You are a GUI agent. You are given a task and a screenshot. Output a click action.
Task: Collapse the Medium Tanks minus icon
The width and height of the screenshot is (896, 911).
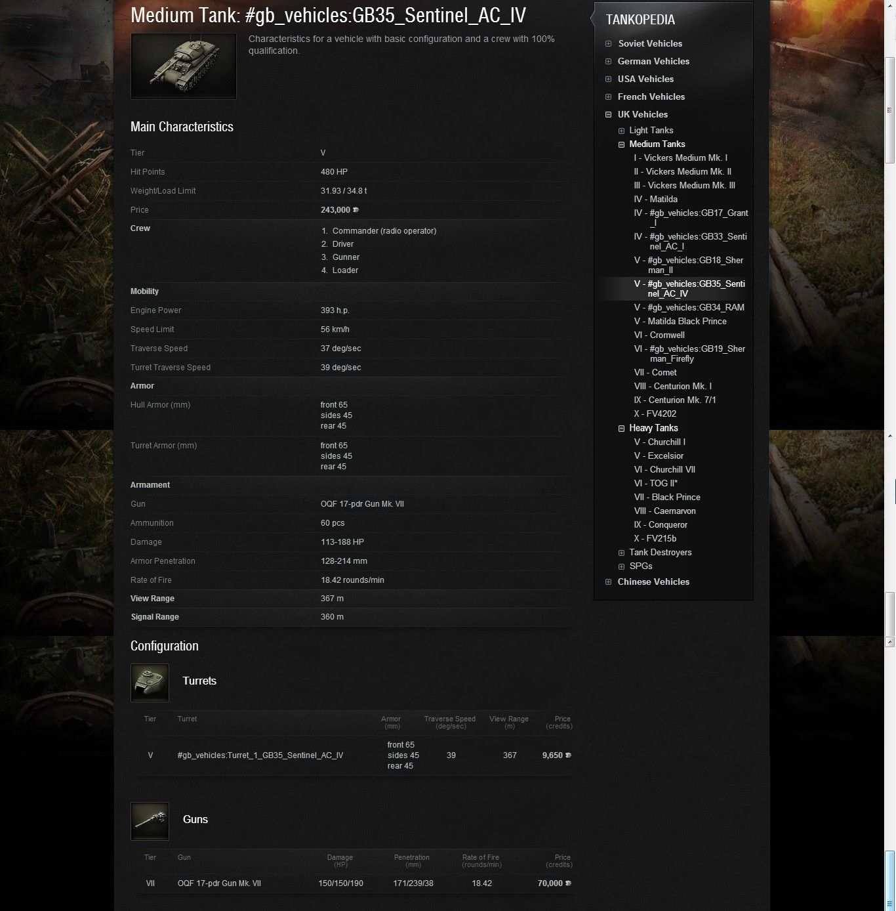[x=621, y=144]
